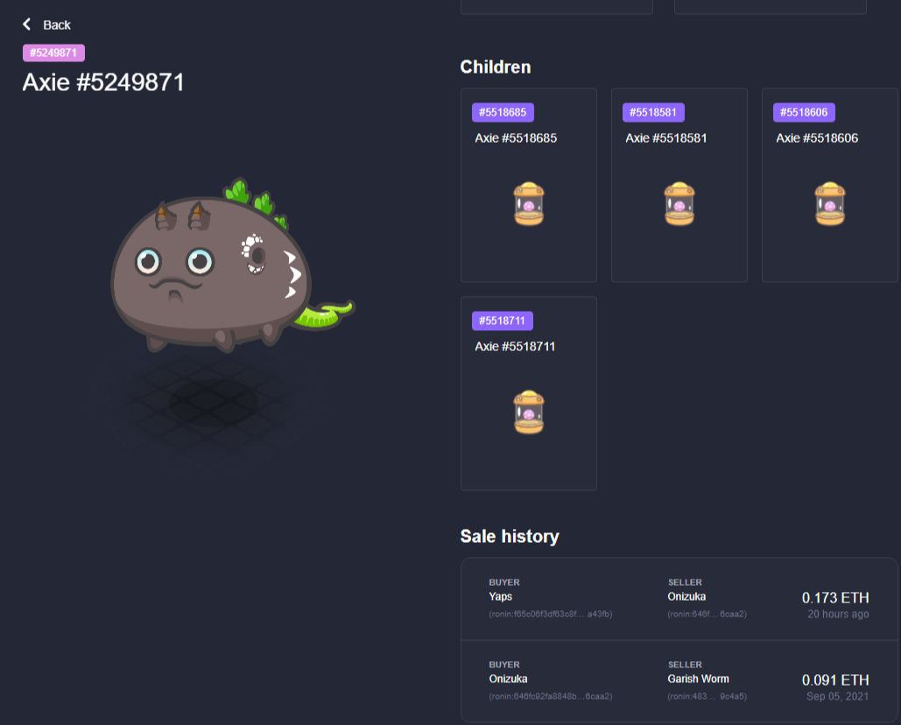Viewport: 901px width, 725px height.
Task: Click the Sale history heading
Action: point(510,536)
